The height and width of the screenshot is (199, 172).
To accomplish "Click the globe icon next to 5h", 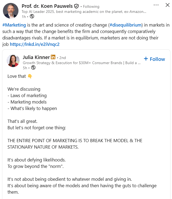I will [33, 67].
